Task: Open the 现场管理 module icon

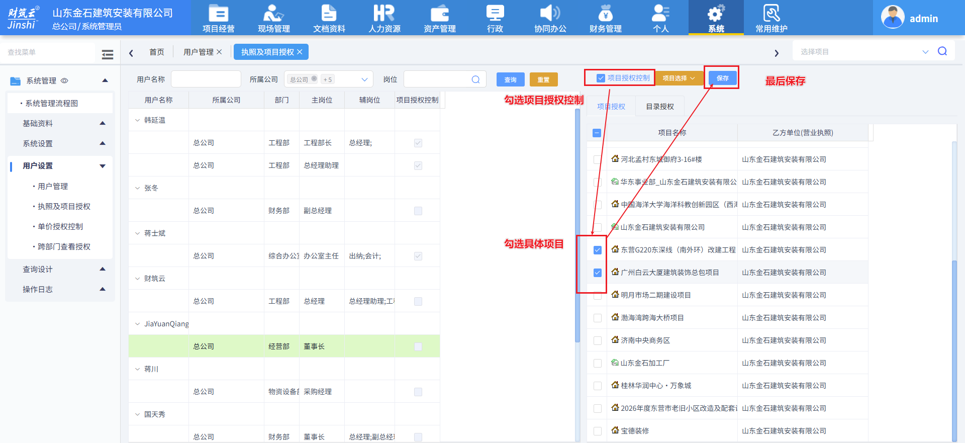Action: pyautogui.click(x=273, y=13)
